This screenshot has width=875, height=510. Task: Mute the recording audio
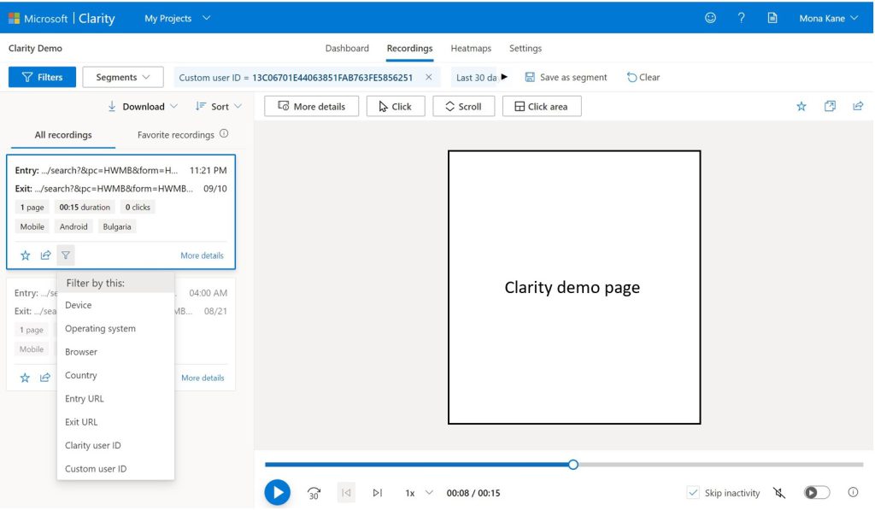click(778, 493)
